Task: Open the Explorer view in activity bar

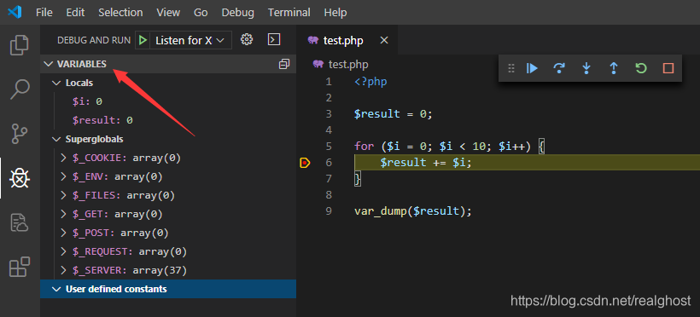Action: (20, 45)
